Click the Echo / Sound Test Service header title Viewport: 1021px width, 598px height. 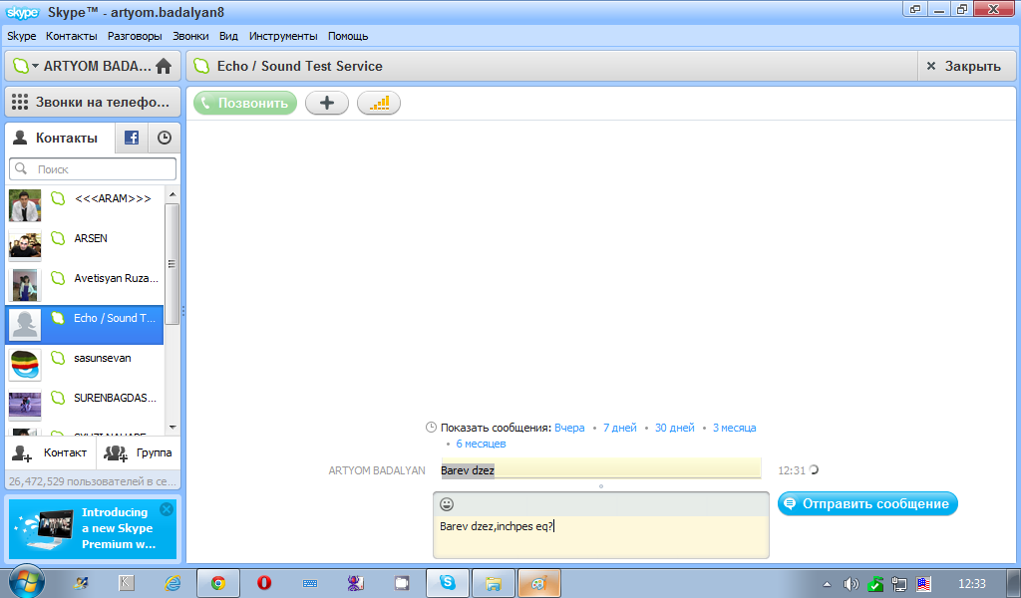(x=299, y=66)
